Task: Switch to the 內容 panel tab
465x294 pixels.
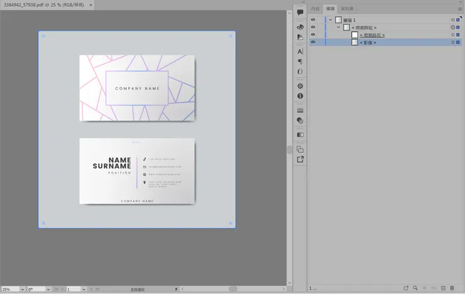Action: click(x=315, y=9)
